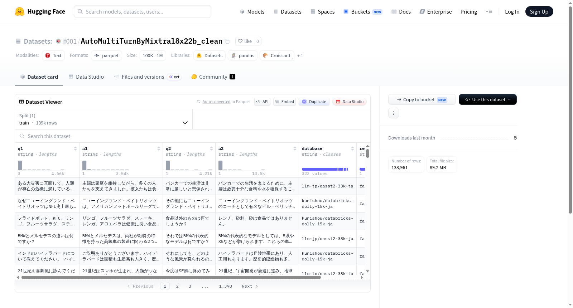The height and width of the screenshot is (308, 573).
Task: Open the extra navigation menu icon
Action: coord(489,11)
